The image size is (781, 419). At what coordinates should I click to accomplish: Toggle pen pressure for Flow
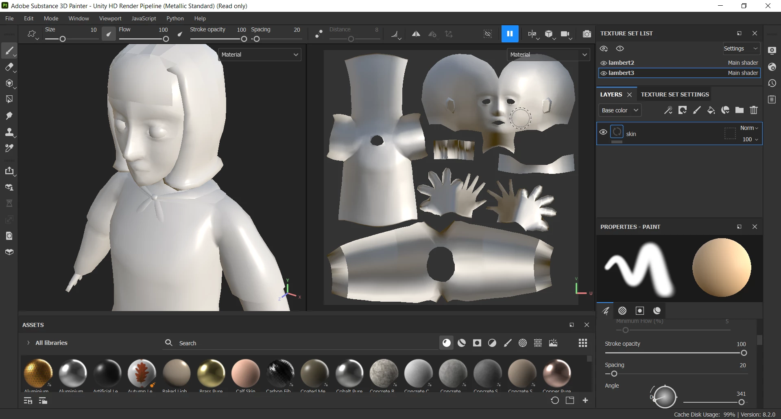[x=180, y=34]
